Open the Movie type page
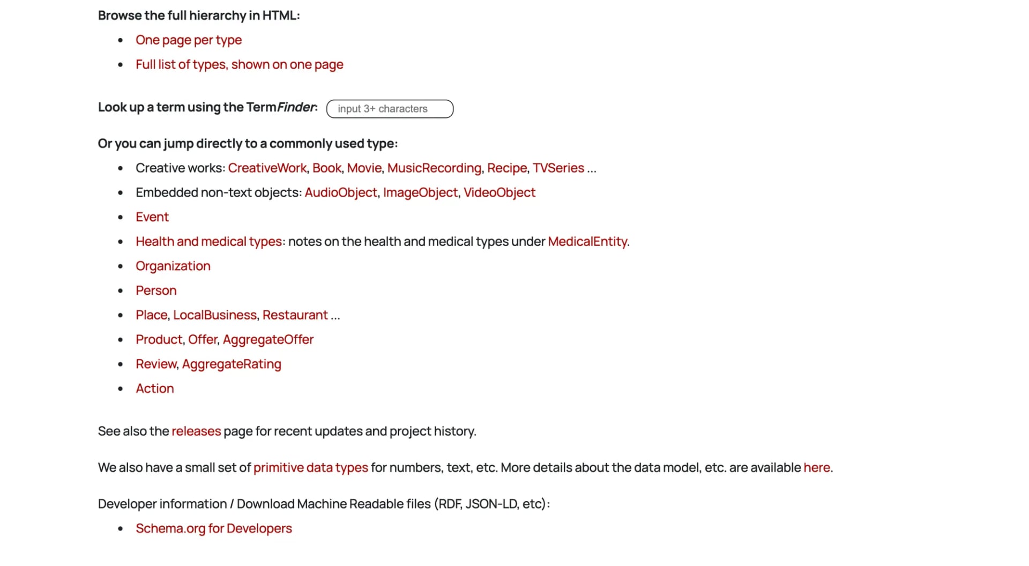 364,168
